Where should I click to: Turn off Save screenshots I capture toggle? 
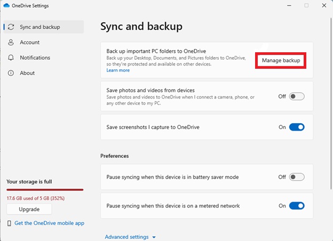297,127
